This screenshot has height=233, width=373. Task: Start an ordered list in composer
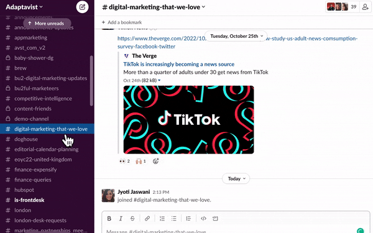[x=162, y=218]
